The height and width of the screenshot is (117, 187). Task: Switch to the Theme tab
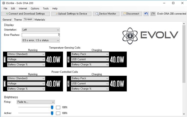pos(18,20)
